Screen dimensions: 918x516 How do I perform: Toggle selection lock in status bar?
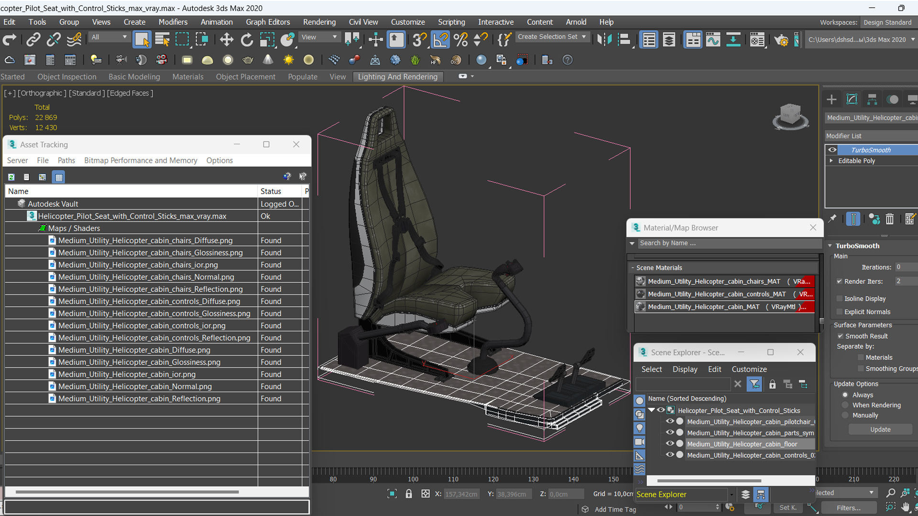pyautogui.click(x=409, y=494)
